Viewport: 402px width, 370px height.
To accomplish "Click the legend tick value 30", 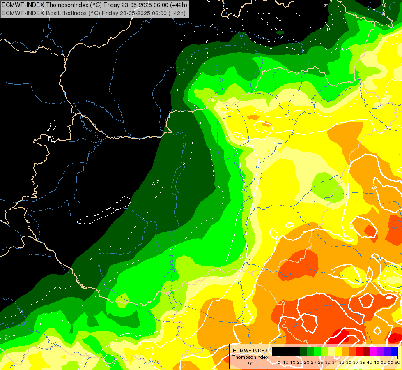I will [x=328, y=362].
